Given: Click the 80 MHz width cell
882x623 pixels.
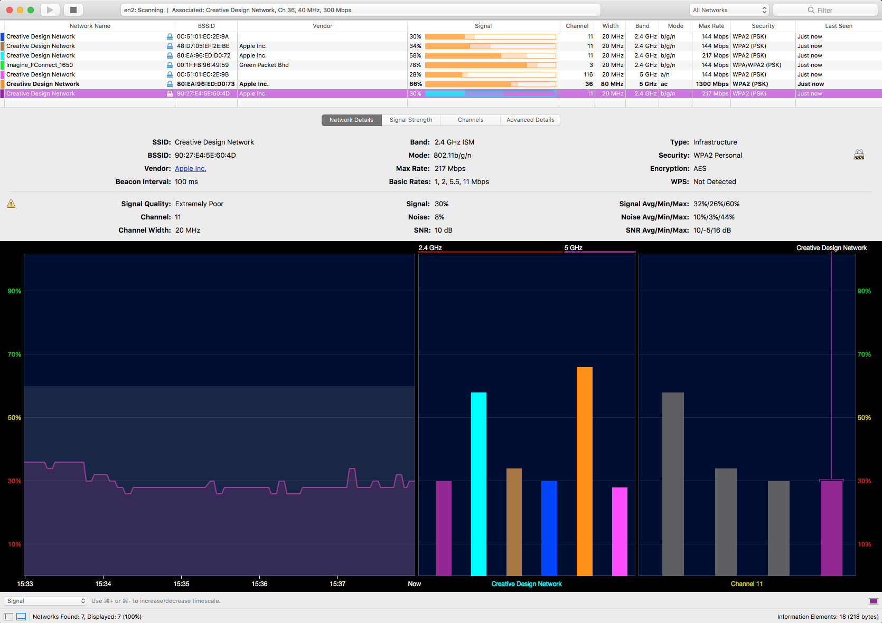Looking at the screenshot, I should 612,84.
